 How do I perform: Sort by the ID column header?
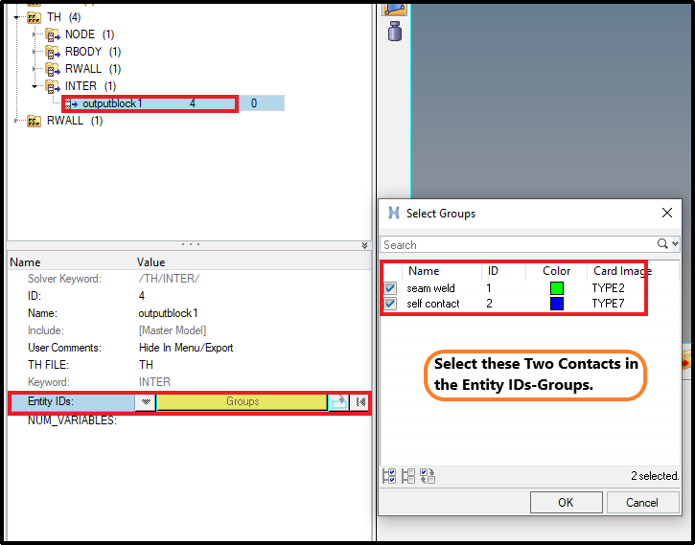[x=503, y=271]
